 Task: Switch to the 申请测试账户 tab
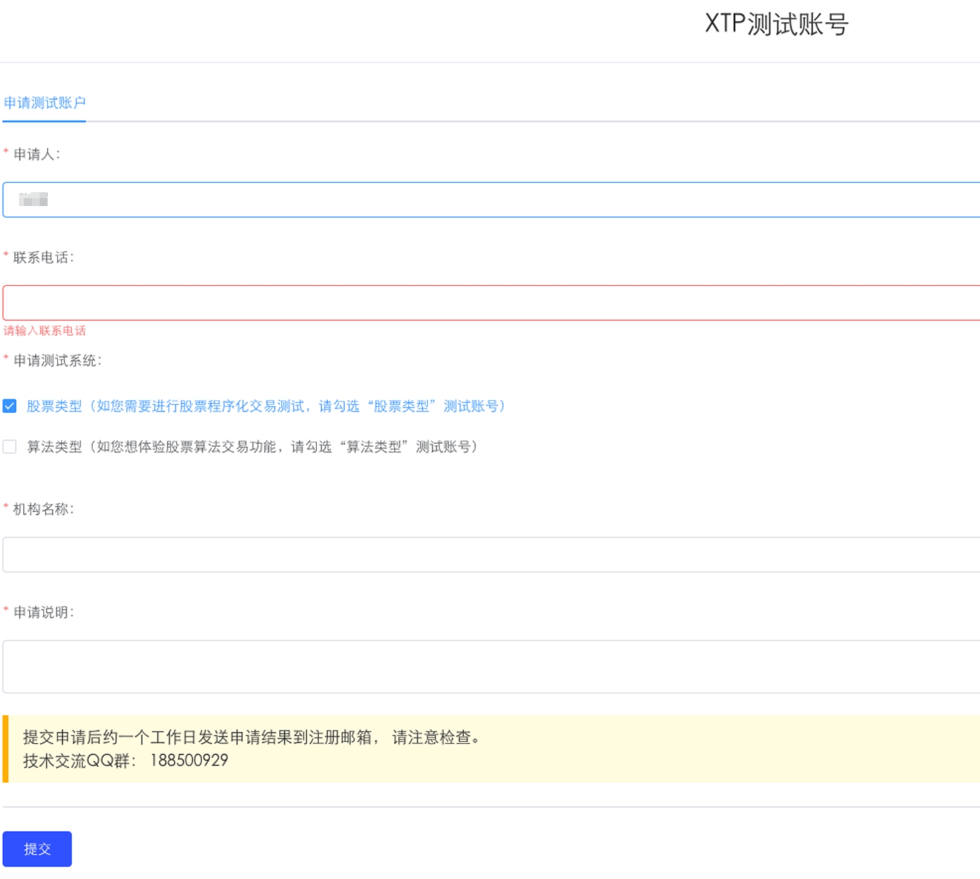point(44,103)
